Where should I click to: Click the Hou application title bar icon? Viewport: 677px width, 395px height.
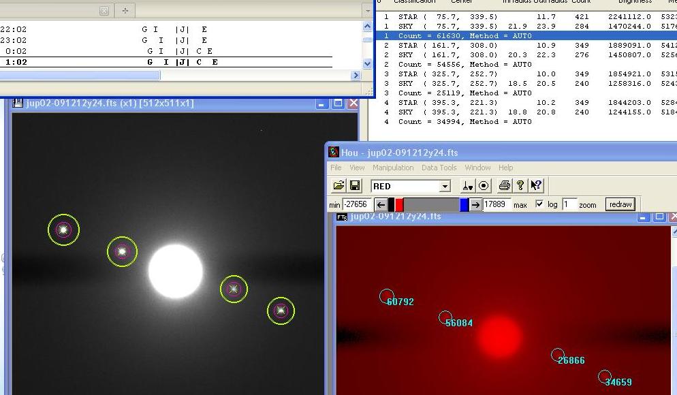coord(333,152)
